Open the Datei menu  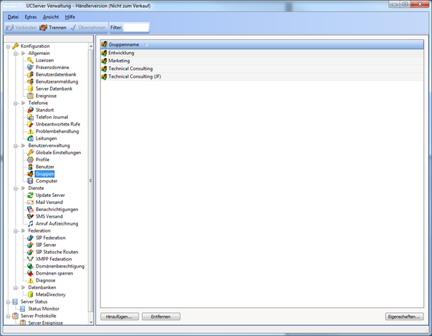[x=13, y=17]
